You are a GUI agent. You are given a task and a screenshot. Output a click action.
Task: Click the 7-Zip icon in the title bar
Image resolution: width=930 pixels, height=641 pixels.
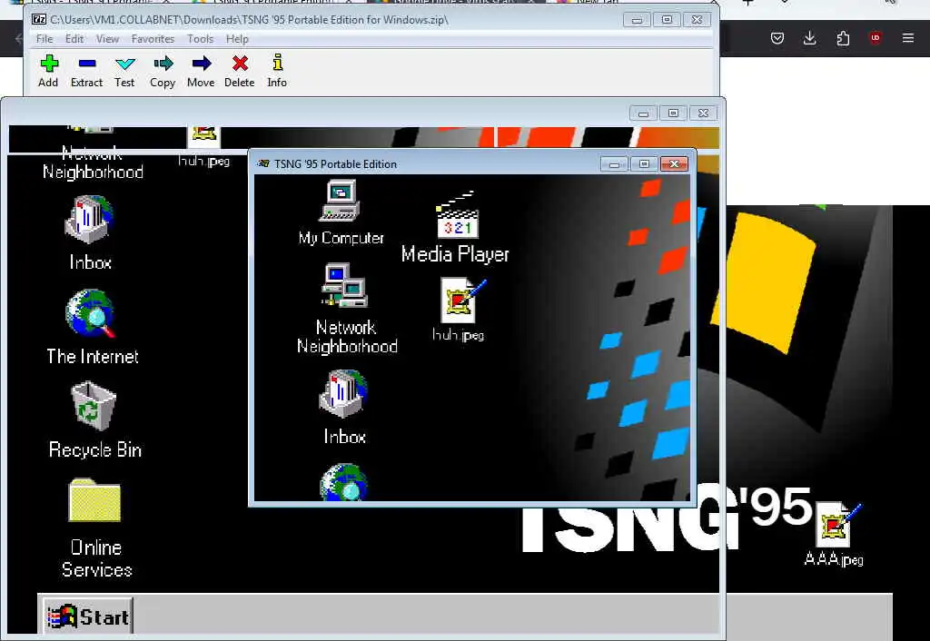click(x=39, y=20)
